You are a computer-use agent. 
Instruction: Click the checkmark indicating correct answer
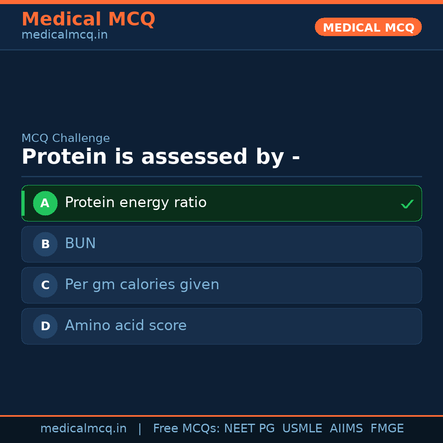(407, 203)
